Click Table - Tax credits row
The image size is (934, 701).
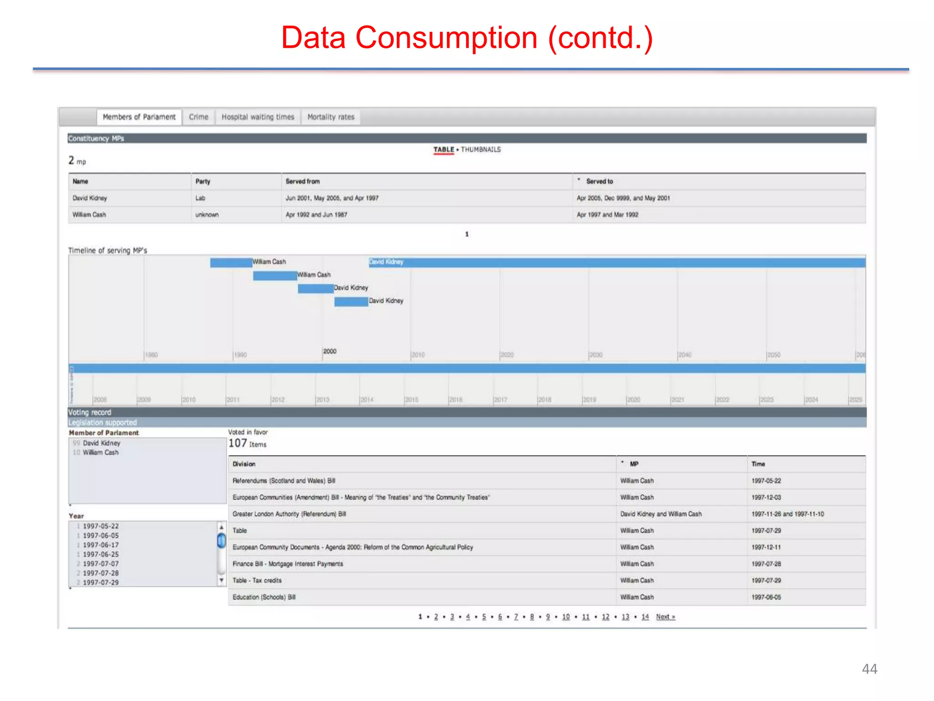click(x=547, y=581)
